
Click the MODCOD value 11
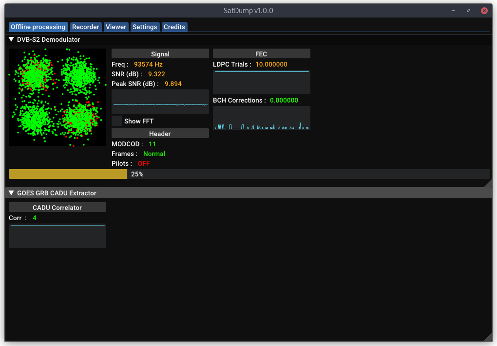[x=152, y=144]
